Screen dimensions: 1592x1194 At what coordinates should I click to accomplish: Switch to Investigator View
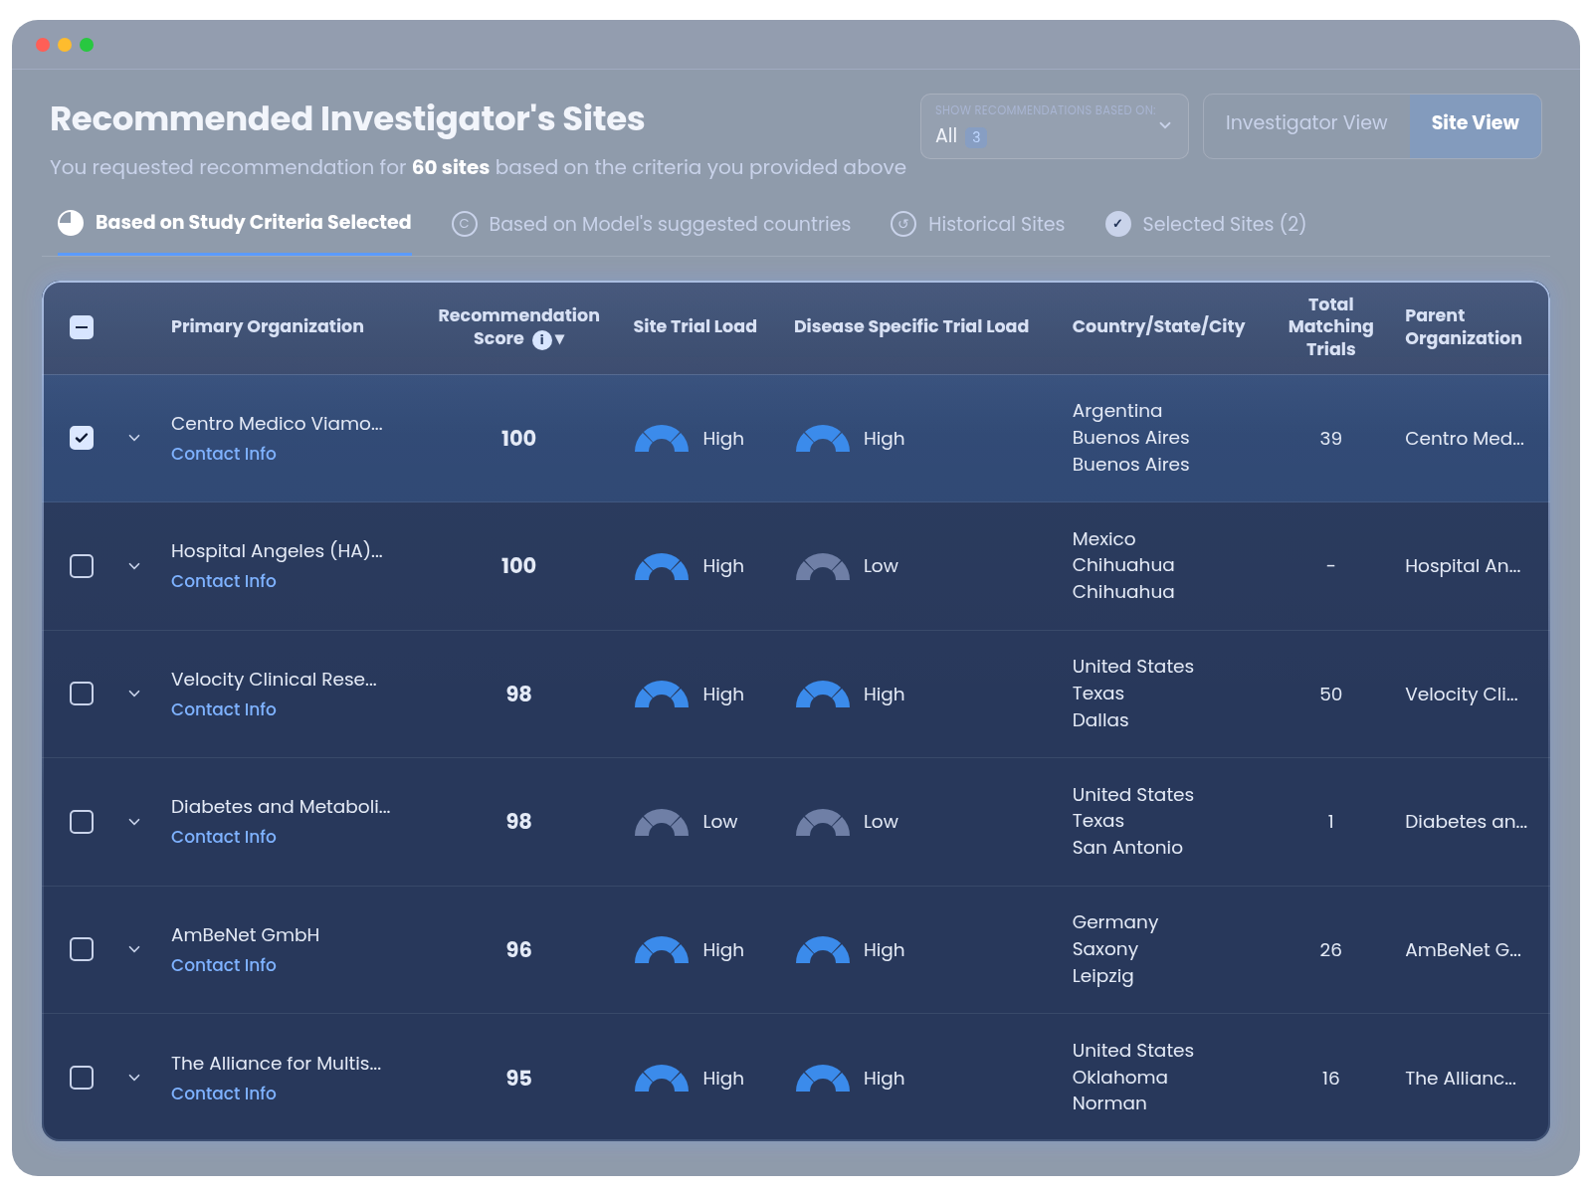(x=1306, y=123)
